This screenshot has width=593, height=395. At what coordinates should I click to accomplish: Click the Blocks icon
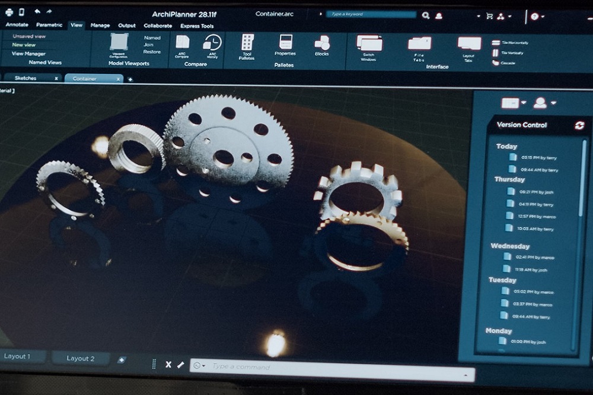(x=321, y=43)
